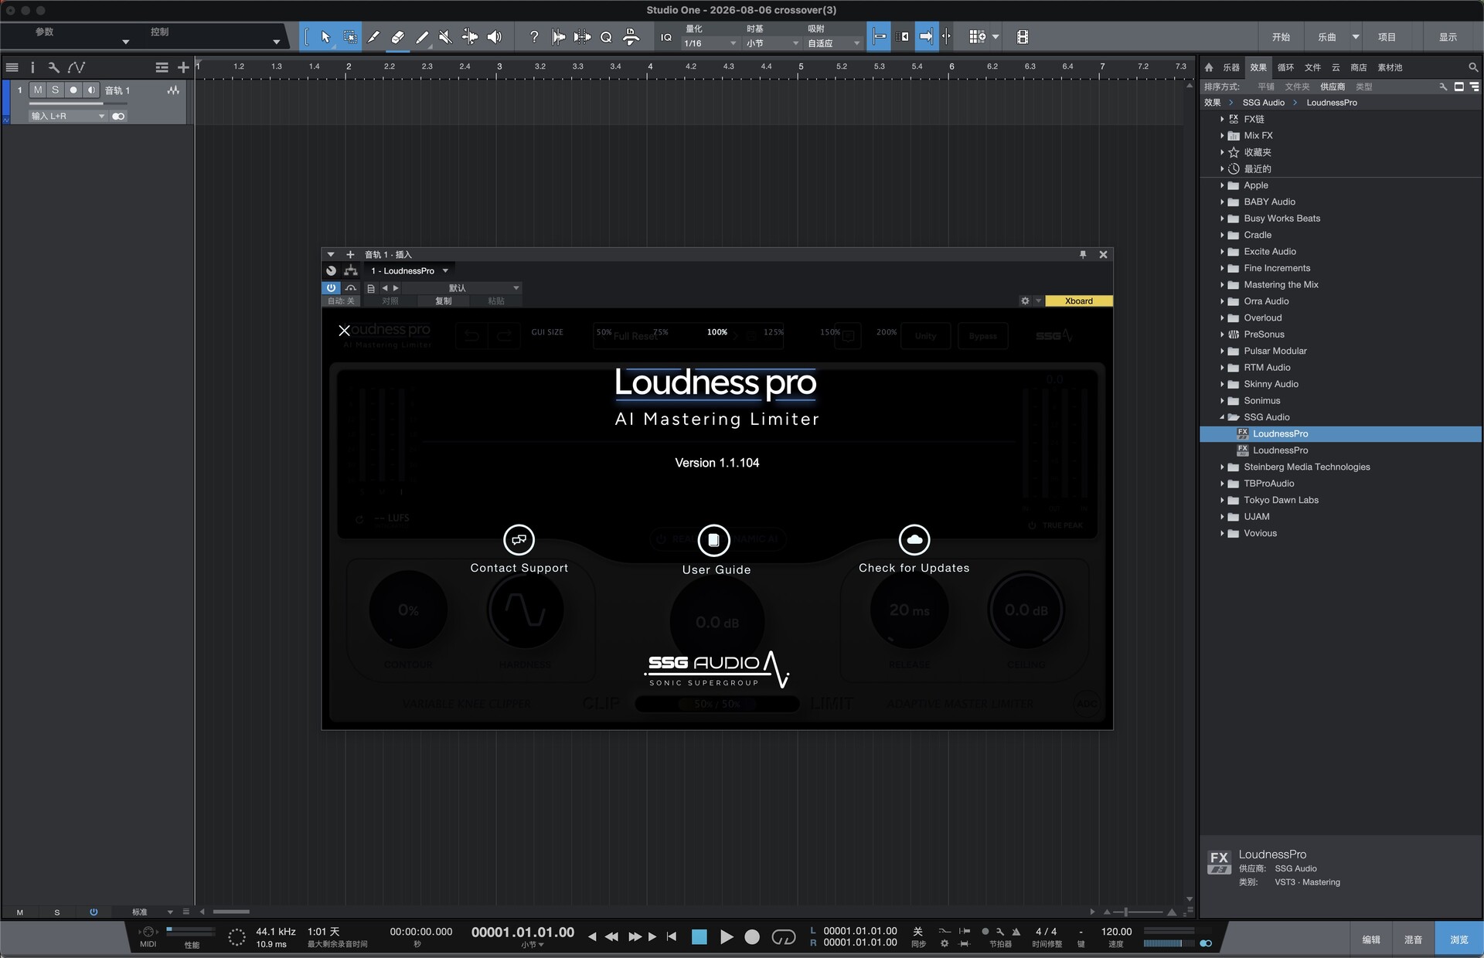Select the Eraser tool
This screenshot has width=1484, height=958.
tap(398, 36)
